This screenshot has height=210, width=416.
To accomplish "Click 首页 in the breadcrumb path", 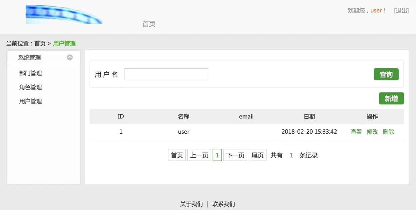I will coord(40,43).
